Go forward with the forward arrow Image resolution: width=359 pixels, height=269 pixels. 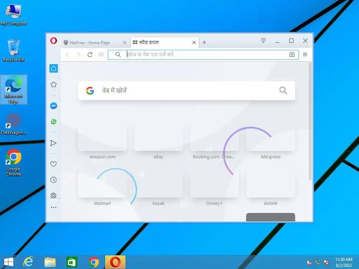(x=79, y=54)
